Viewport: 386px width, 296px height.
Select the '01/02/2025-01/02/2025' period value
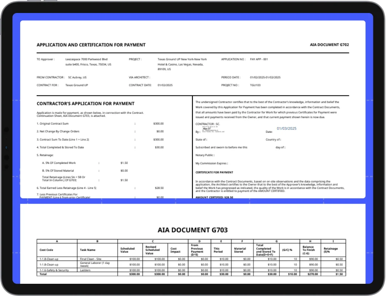pyautogui.click(x=265, y=77)
